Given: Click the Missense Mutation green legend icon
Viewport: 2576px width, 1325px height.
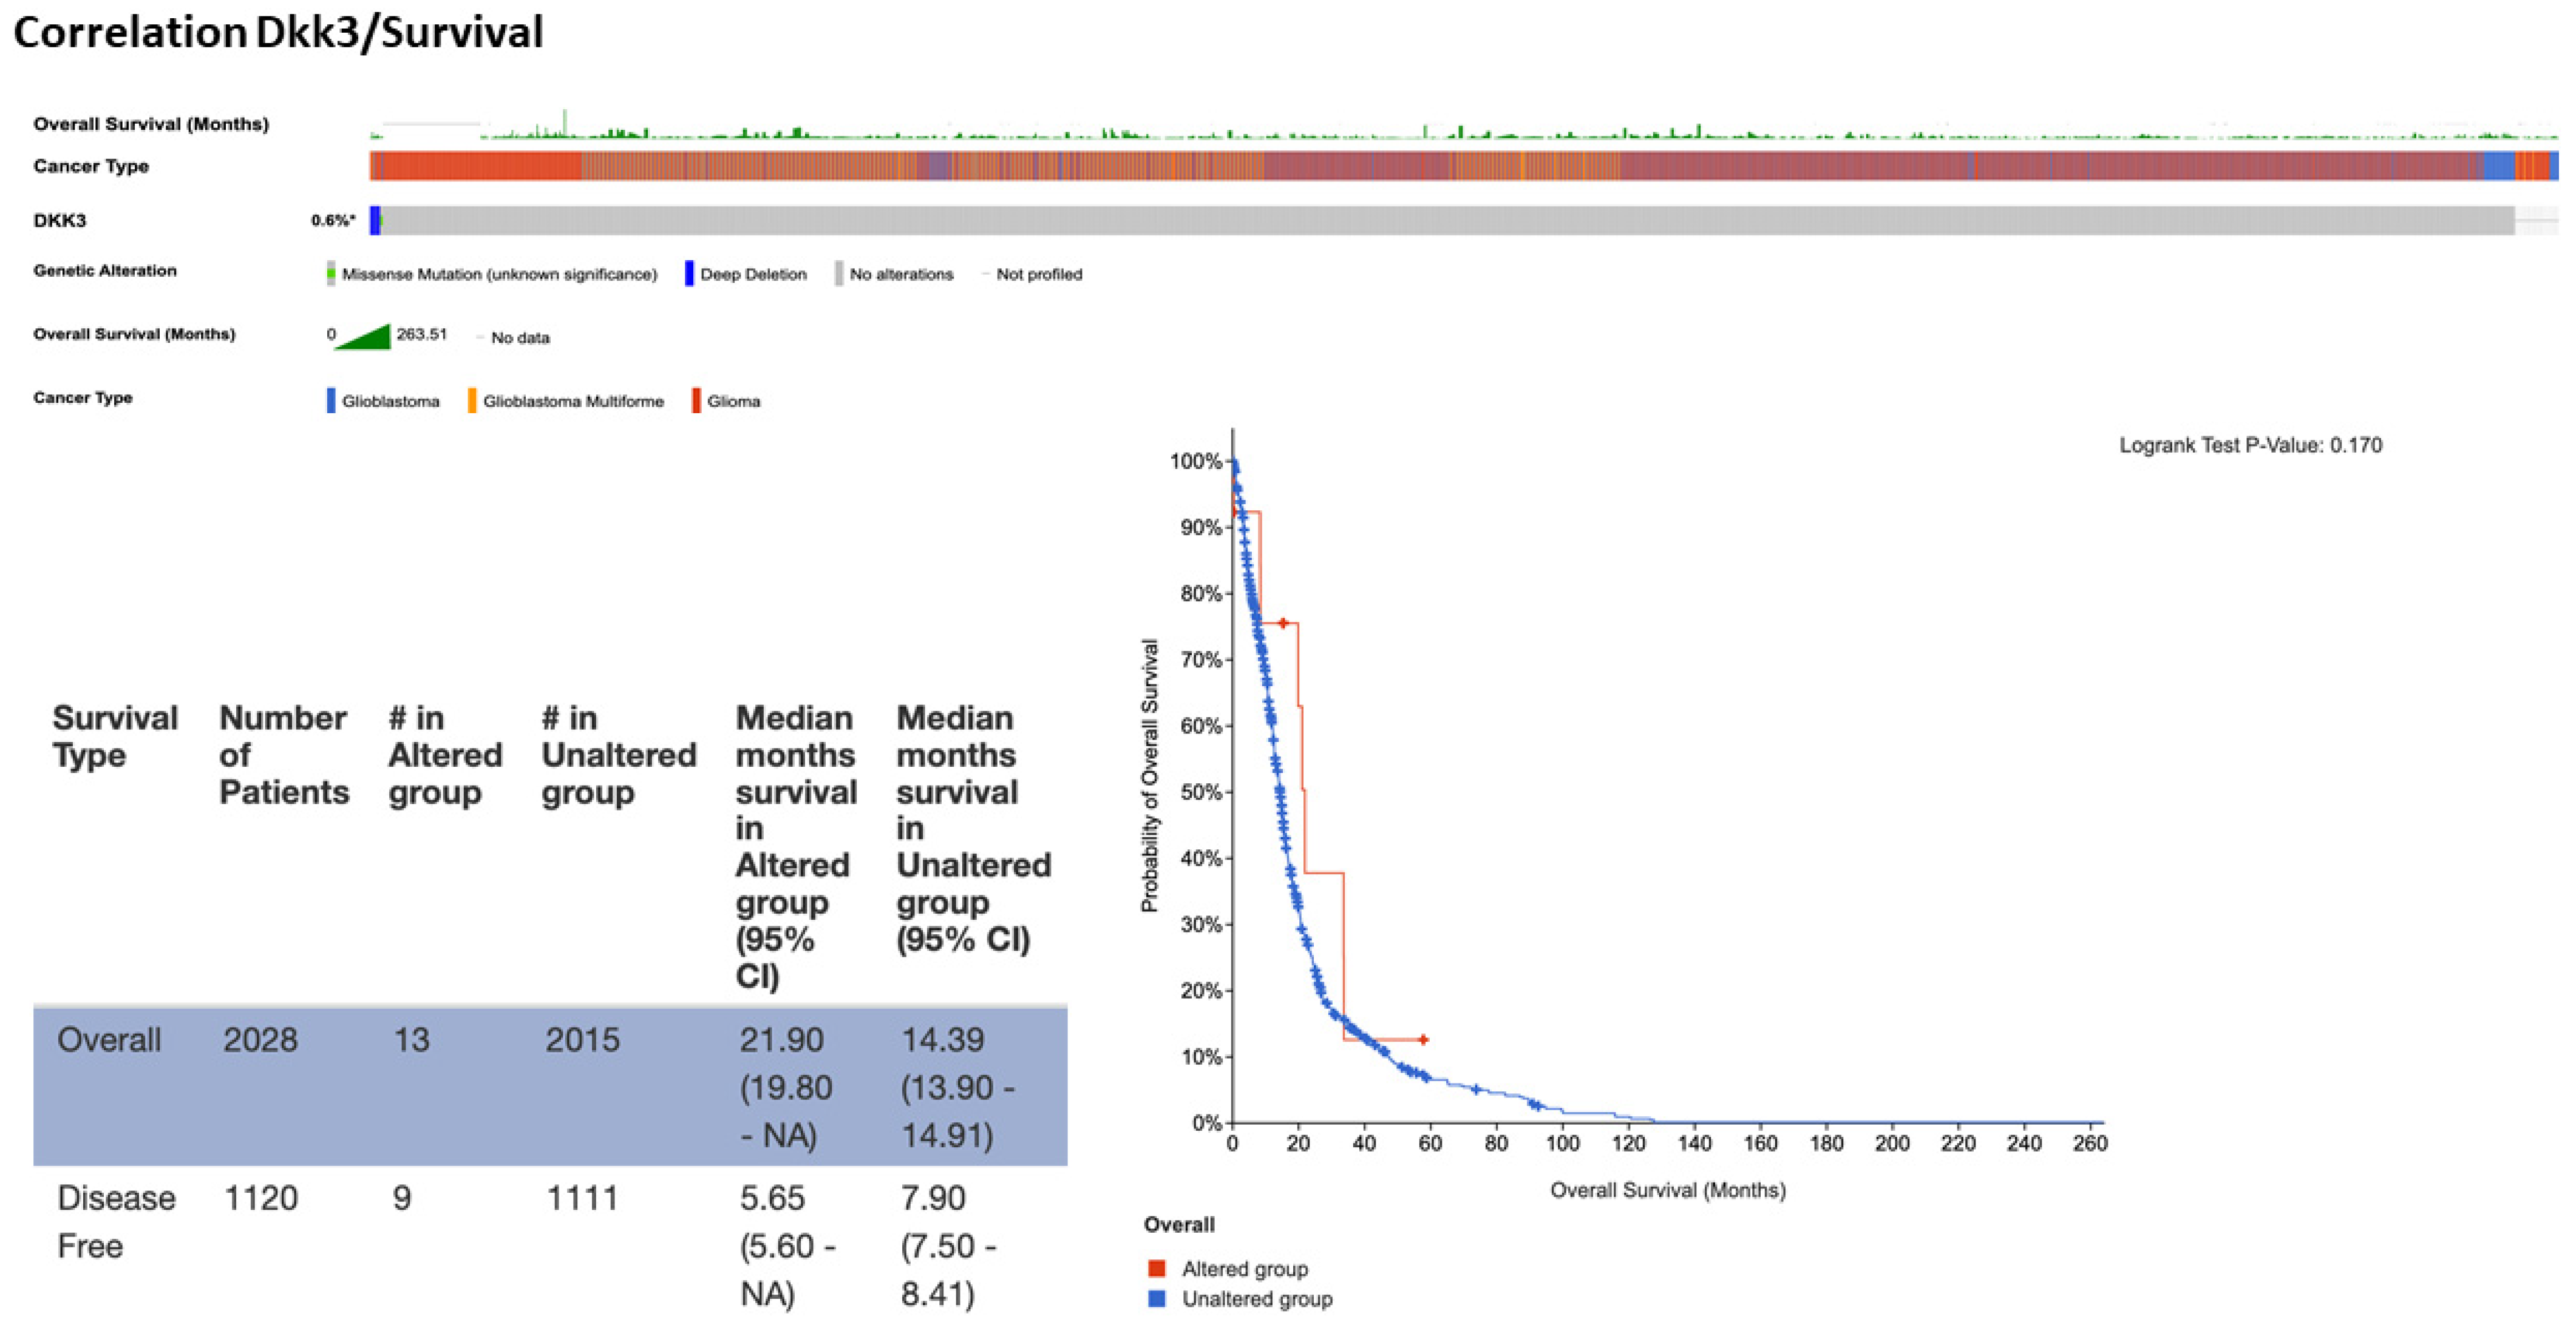Looking at the screenshot, I should point(331,273).
